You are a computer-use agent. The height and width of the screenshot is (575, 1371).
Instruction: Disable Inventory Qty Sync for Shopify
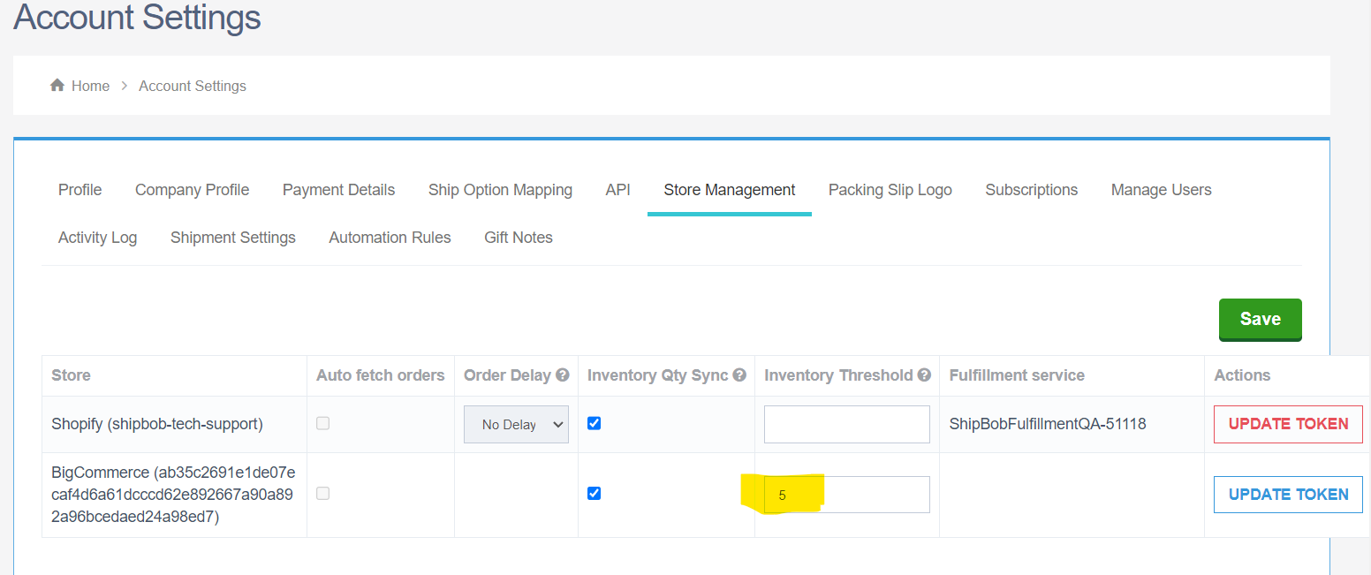(x=594, y=423)
